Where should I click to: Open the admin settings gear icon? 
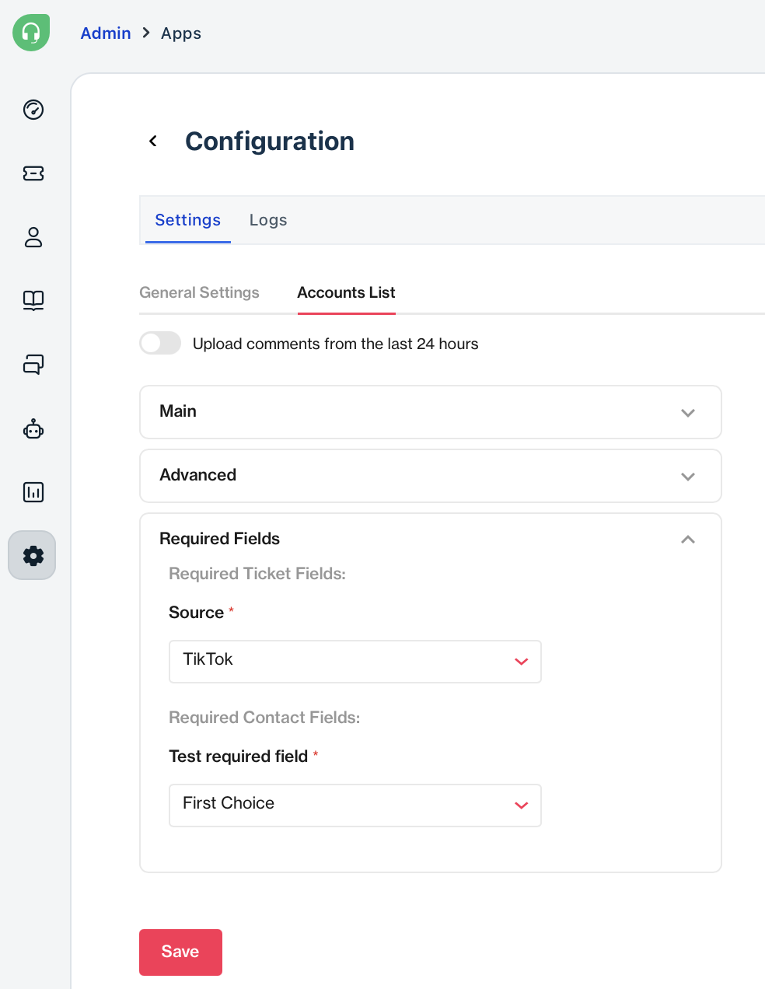tap(32, 555)
